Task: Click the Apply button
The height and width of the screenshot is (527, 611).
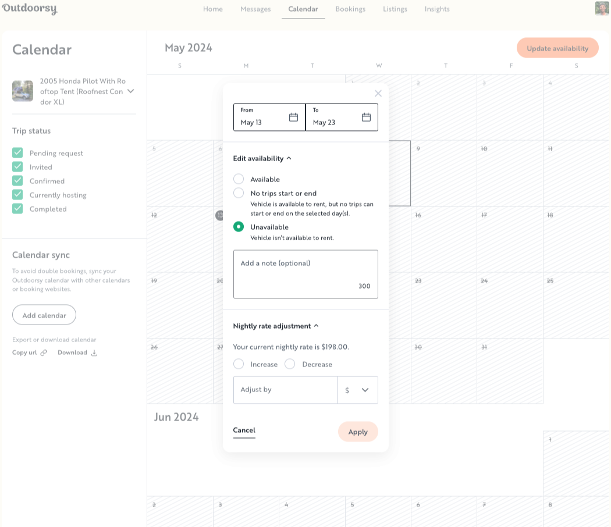Action: click(358, 432)
